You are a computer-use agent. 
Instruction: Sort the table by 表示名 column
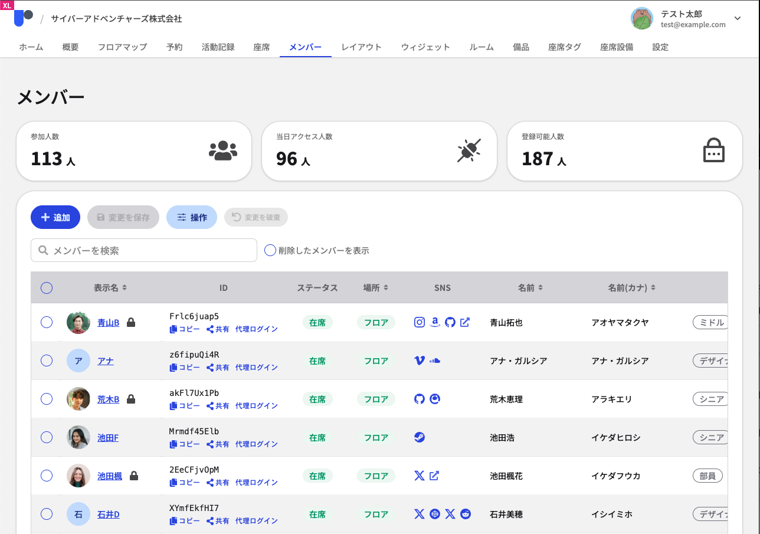point(110,288)
